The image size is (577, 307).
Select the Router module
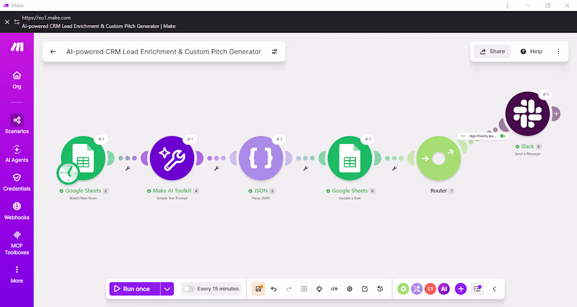[x=439, y=158]
